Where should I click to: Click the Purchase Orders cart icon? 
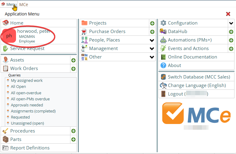pos(84,32)
